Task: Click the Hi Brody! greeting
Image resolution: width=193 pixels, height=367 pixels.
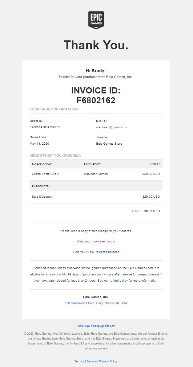Action: [x=96, y=71]
